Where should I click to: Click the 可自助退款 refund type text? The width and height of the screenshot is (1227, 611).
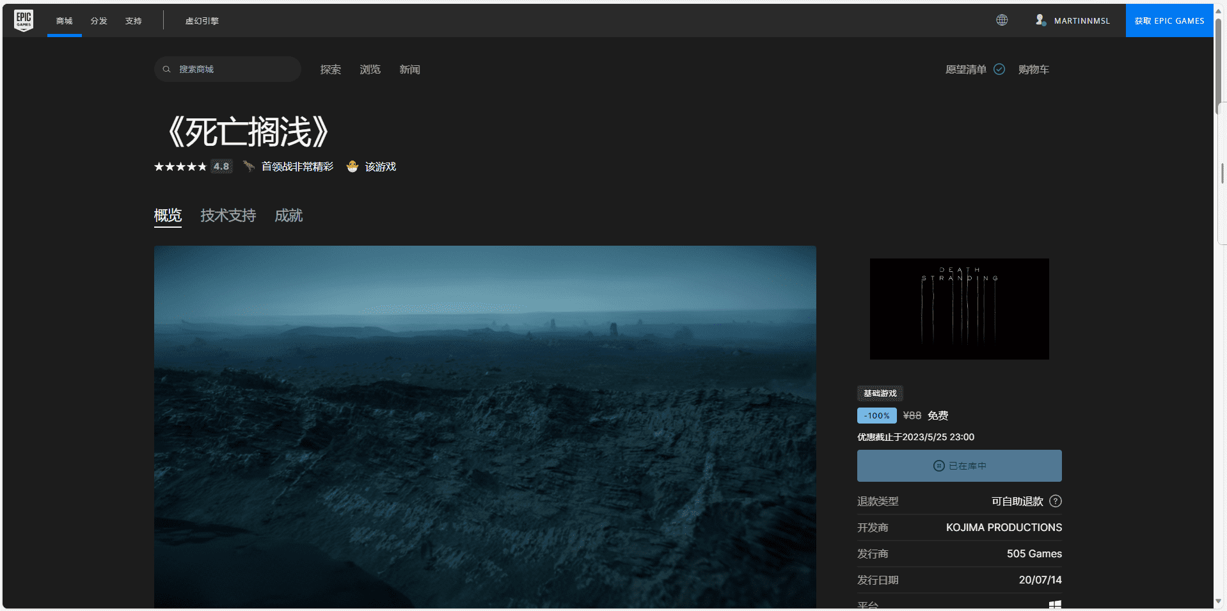1017,501
